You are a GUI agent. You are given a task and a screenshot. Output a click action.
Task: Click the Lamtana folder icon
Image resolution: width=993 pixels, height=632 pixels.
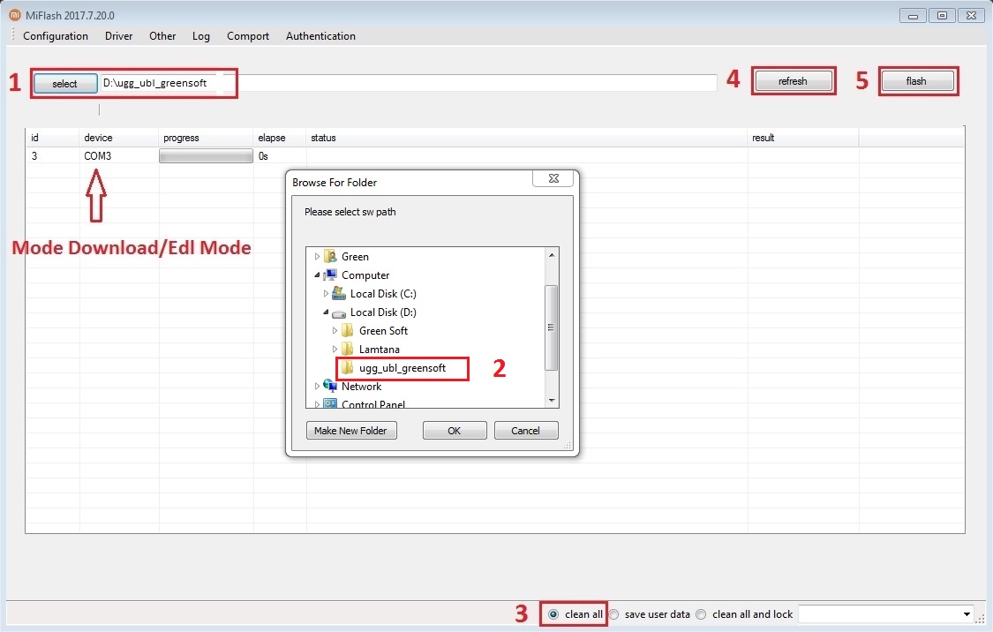[348, 349]
